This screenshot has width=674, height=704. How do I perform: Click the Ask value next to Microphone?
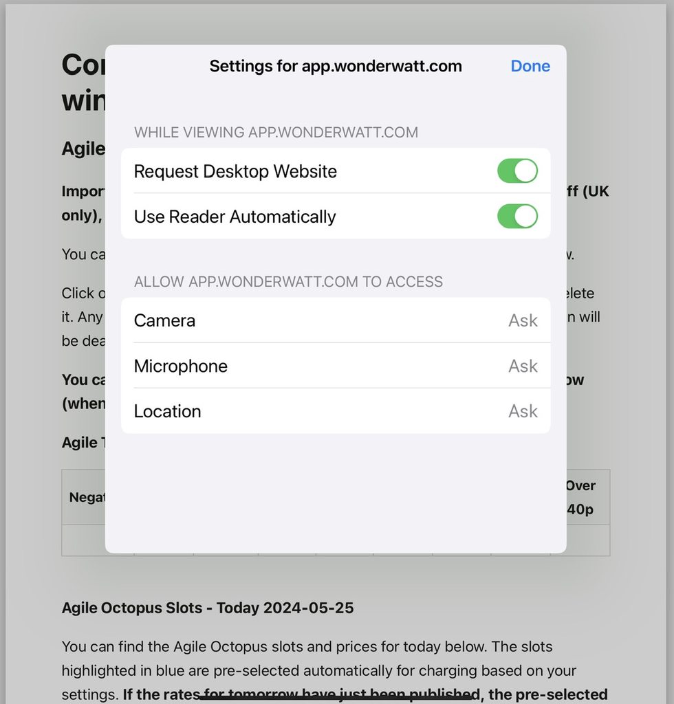coord(523,366)
